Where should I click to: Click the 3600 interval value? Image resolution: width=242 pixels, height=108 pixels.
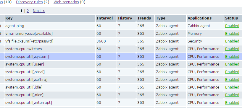101,41
